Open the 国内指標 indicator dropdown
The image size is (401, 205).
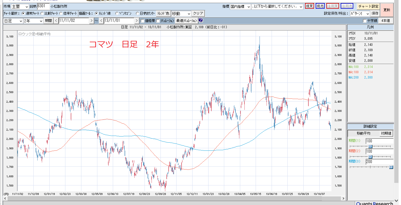[240, 6]
